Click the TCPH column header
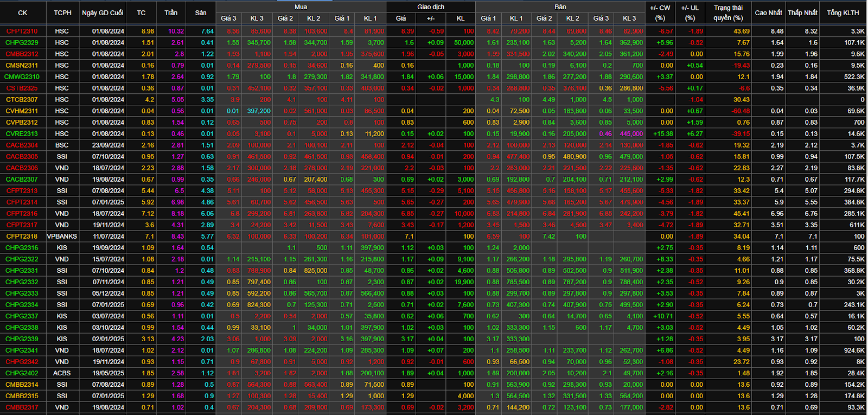 [62, 13]
